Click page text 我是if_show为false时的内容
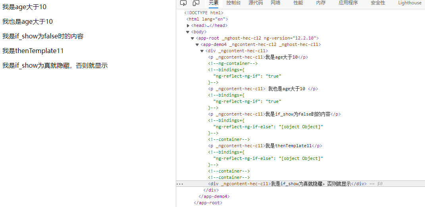The width and height of the screenshot is (425, 207). pyautogui.click(x=43, y=36)
